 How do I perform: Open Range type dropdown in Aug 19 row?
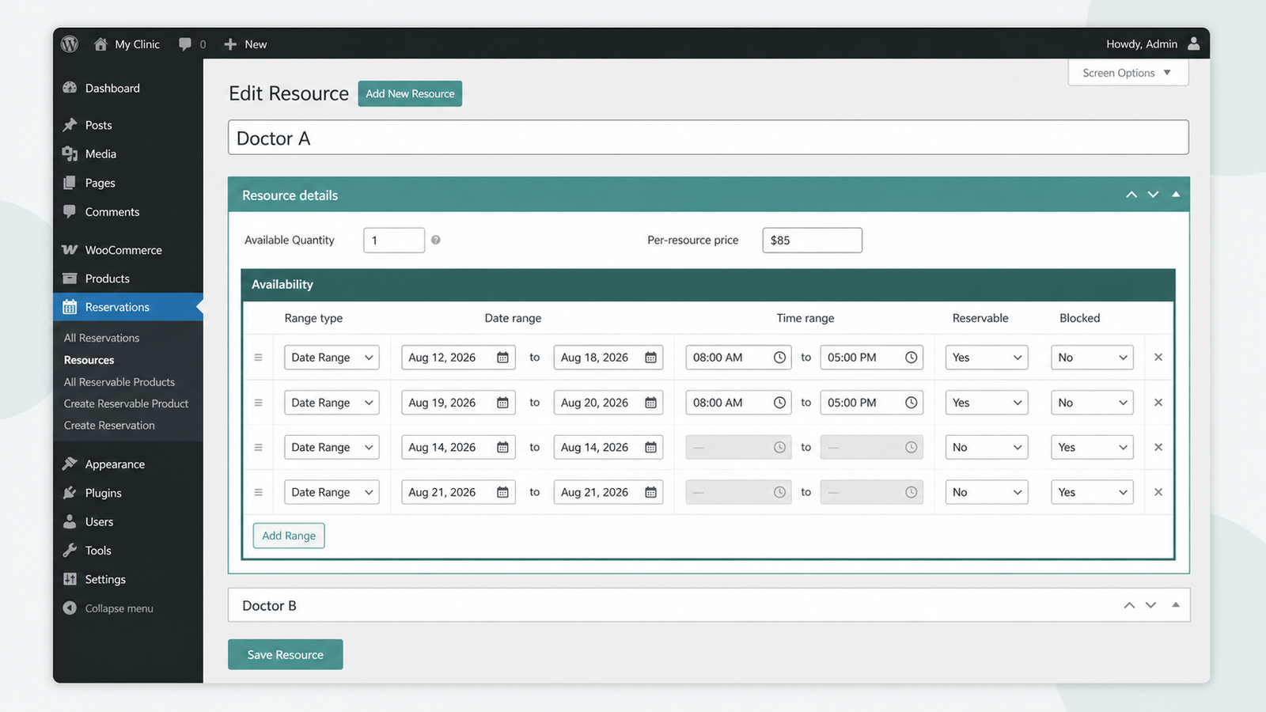coord(332,403)
